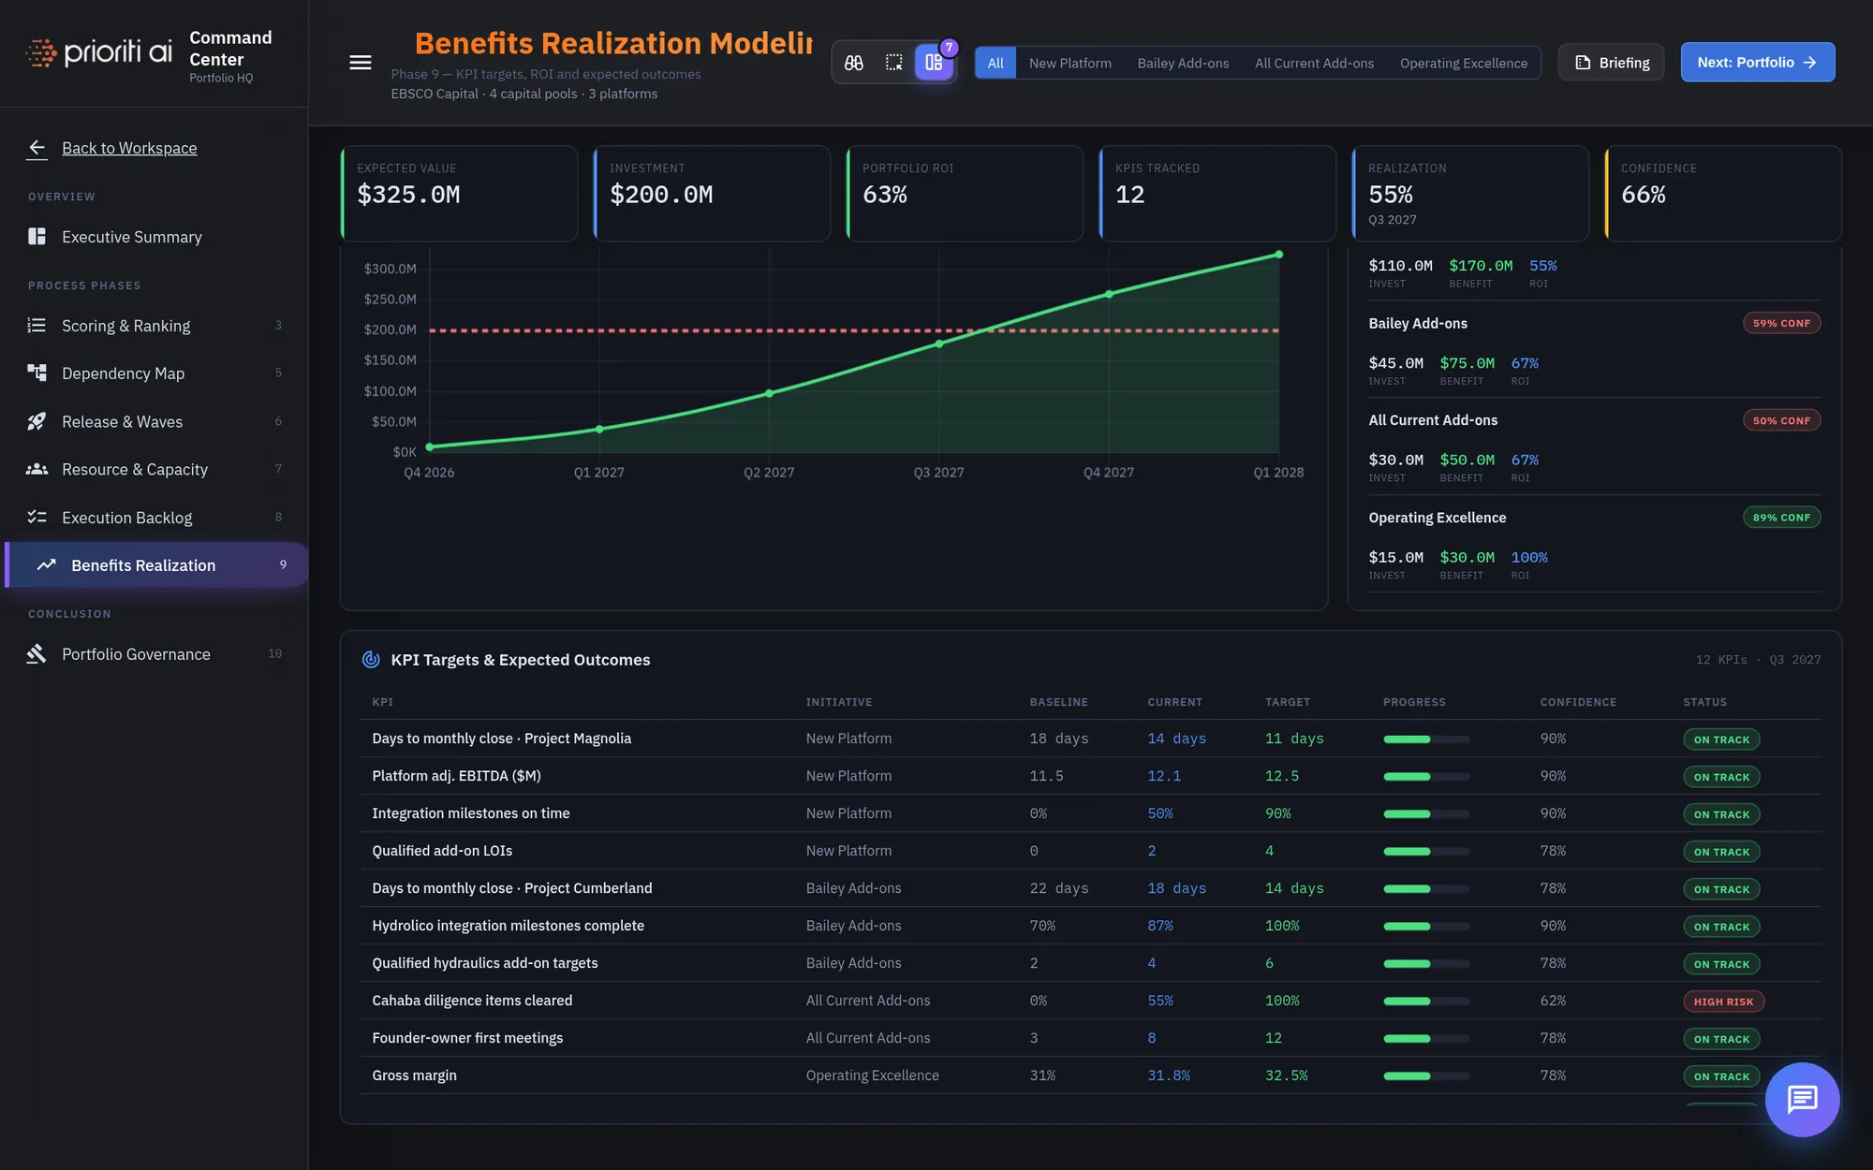
Task: Open the chat bubble assistant button
Action: click(1803, 1100)
